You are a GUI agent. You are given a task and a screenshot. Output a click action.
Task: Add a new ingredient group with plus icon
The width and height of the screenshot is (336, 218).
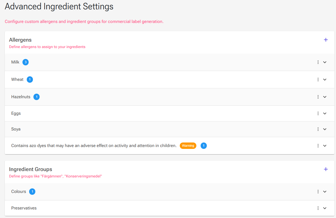[326, 169]
